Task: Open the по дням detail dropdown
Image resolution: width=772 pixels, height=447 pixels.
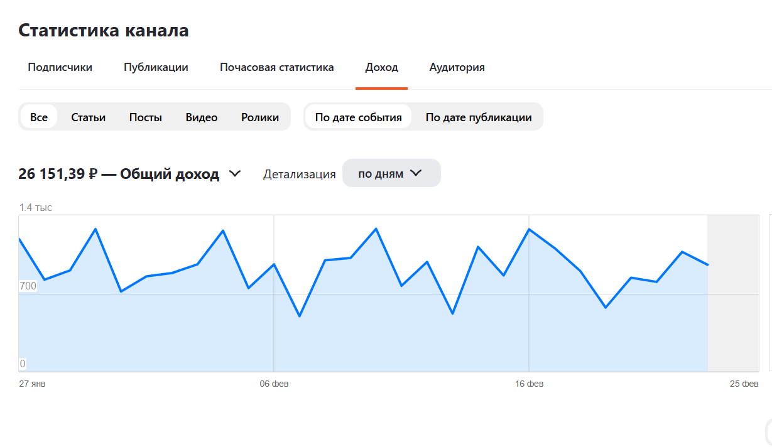Action: pos(391,173)
